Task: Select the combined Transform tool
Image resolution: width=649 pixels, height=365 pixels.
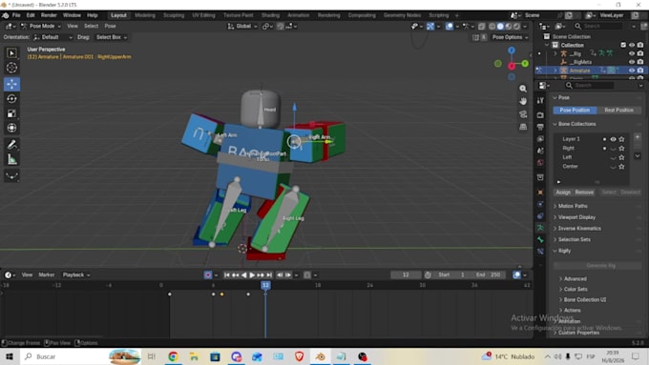Action: (x=11, y=128)
